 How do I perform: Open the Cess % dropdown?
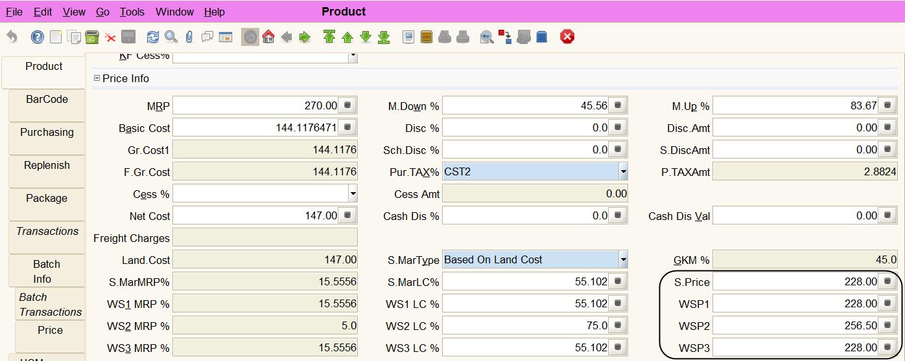coord(353,193)
